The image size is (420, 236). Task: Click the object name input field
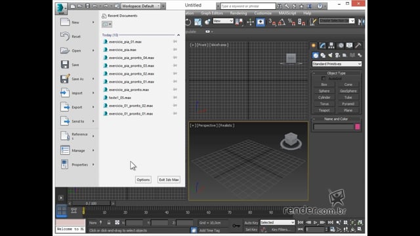coord(334,127)
